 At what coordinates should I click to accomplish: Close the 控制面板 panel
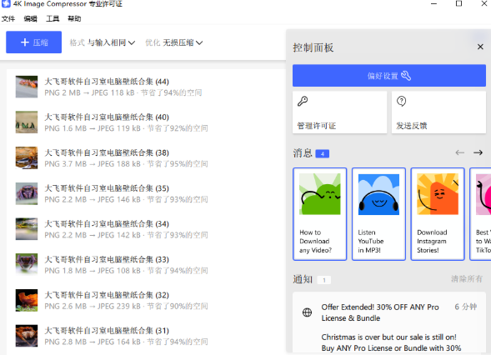click(x=480, y=47)
